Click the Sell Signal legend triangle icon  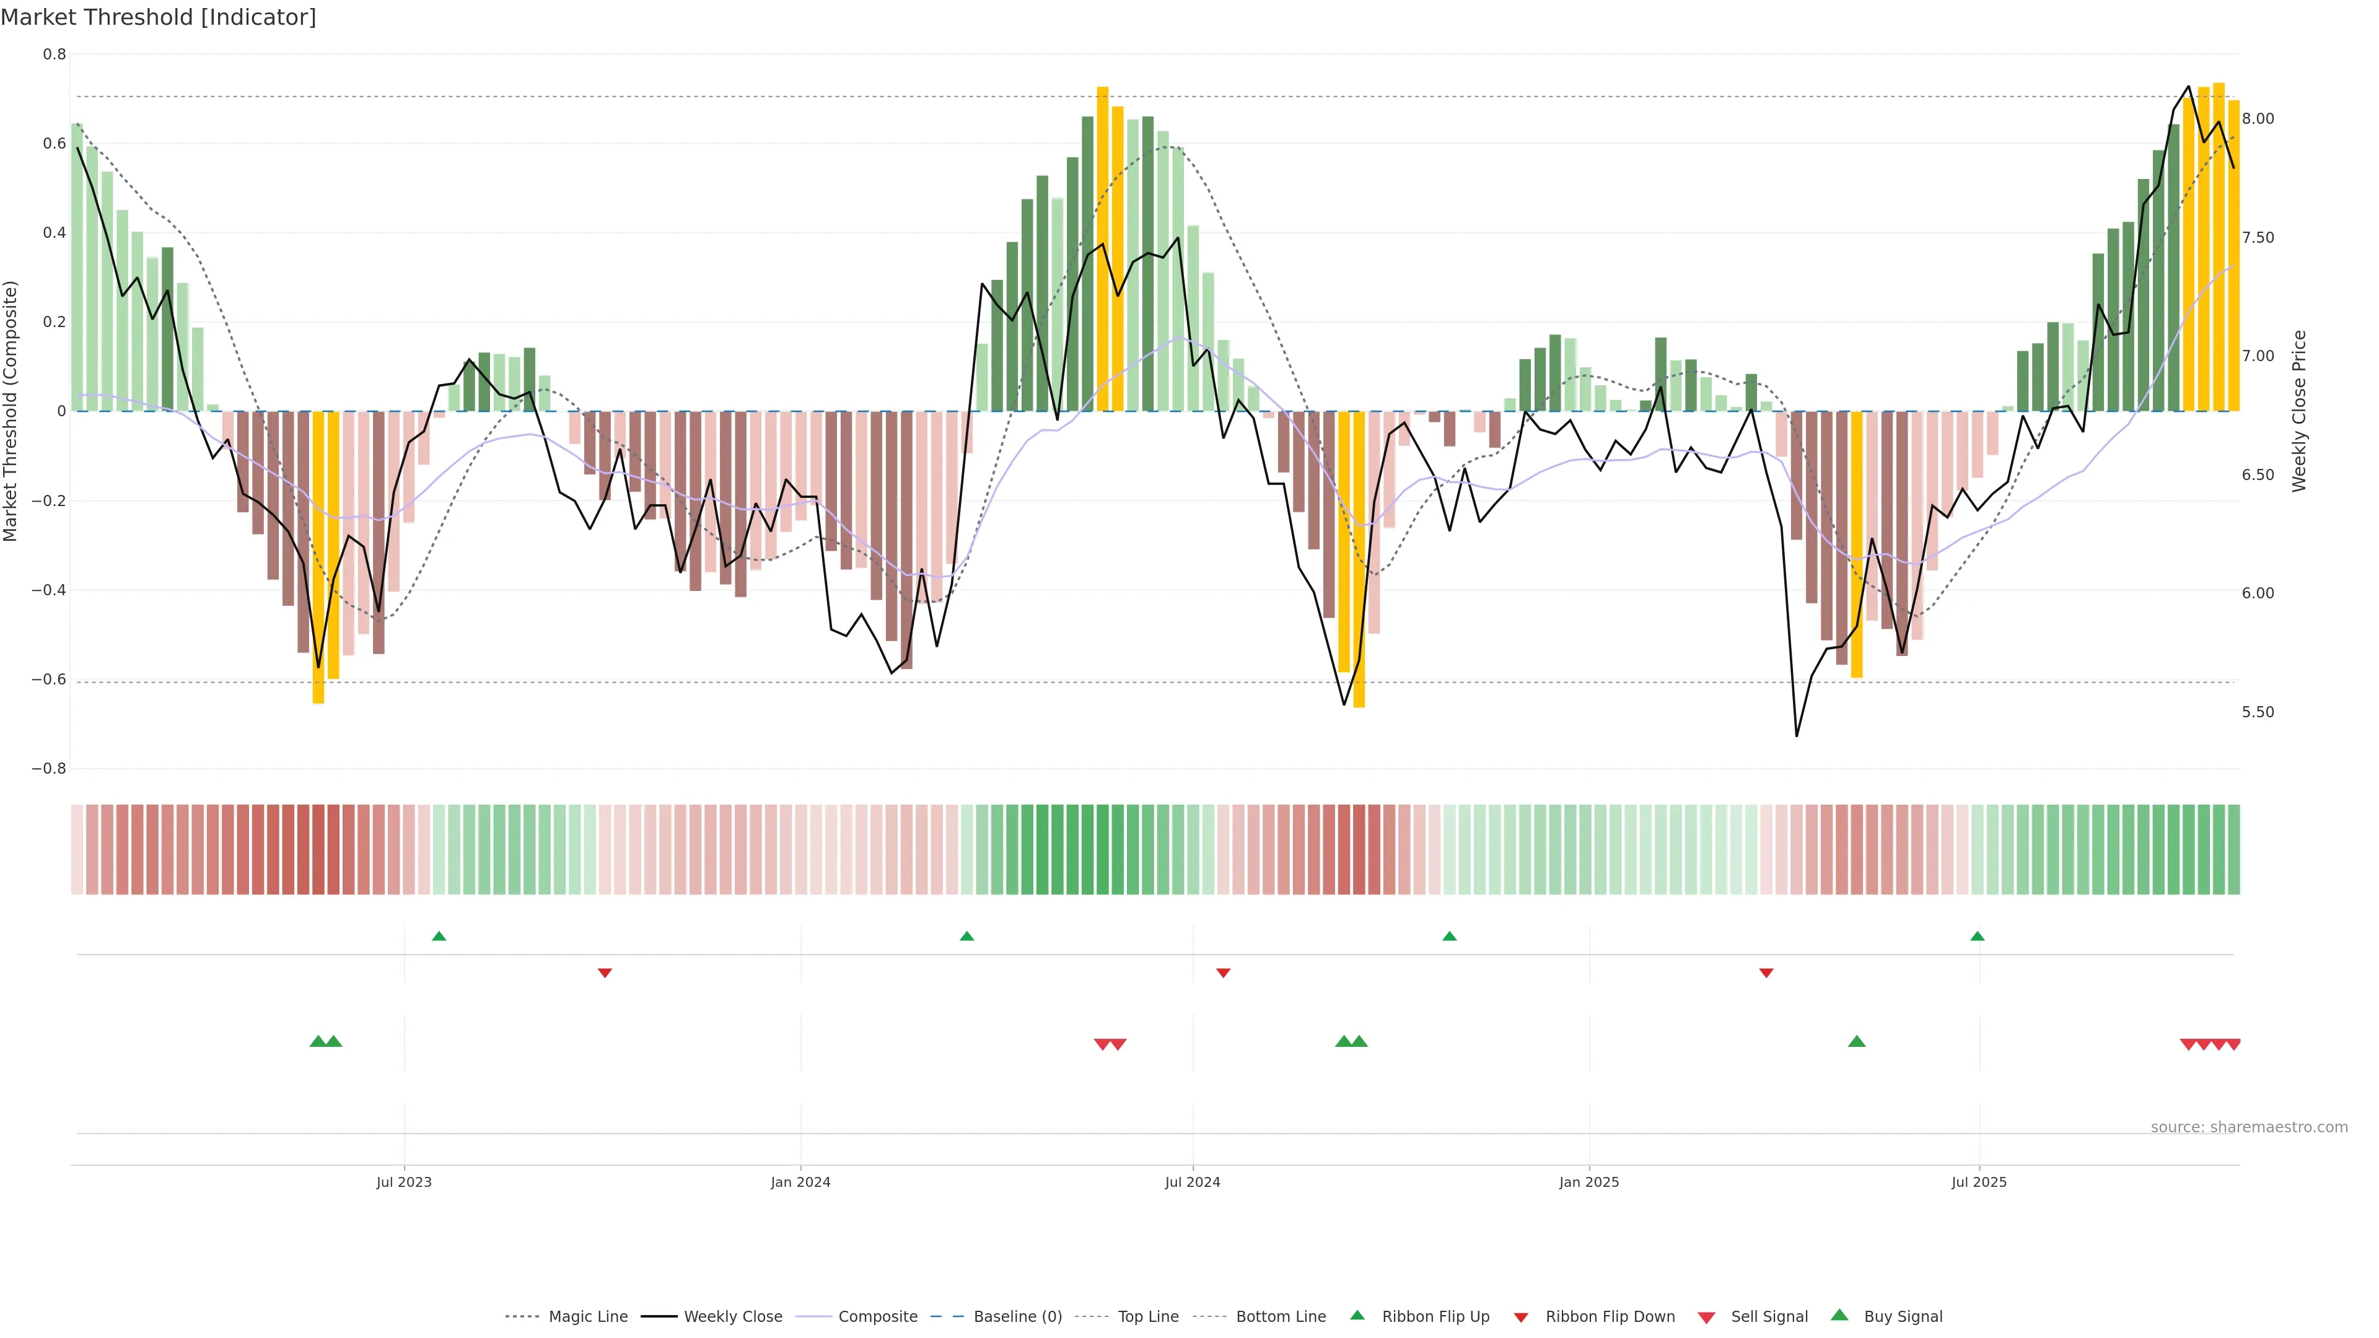pyautogui.click(x=1706, y=1318)
